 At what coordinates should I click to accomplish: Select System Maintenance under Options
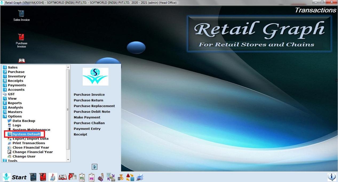[x=31, y=130]
